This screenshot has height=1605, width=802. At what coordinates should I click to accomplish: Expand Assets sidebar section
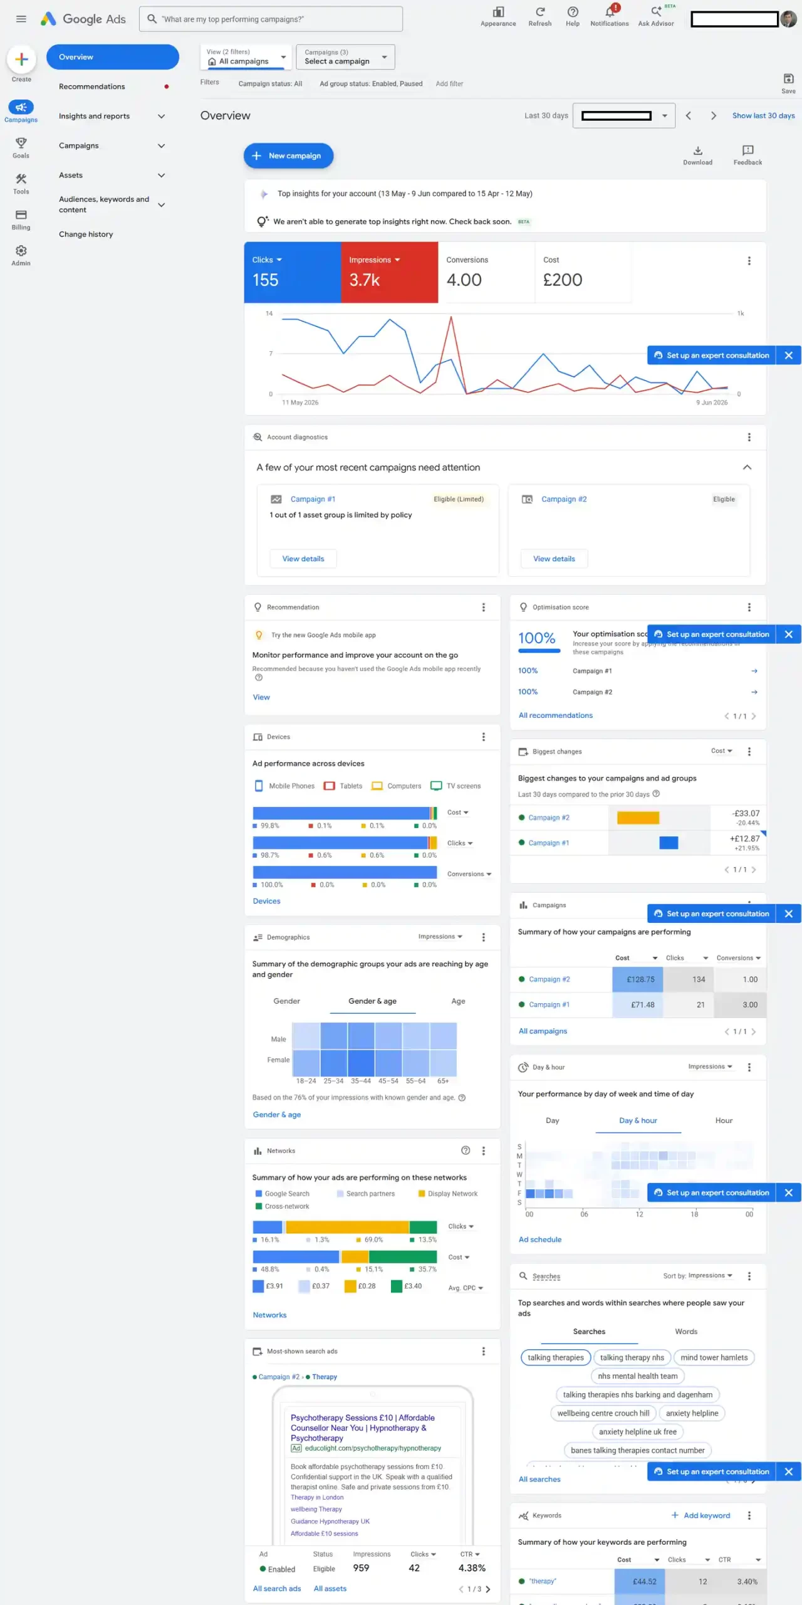(161, 175)
